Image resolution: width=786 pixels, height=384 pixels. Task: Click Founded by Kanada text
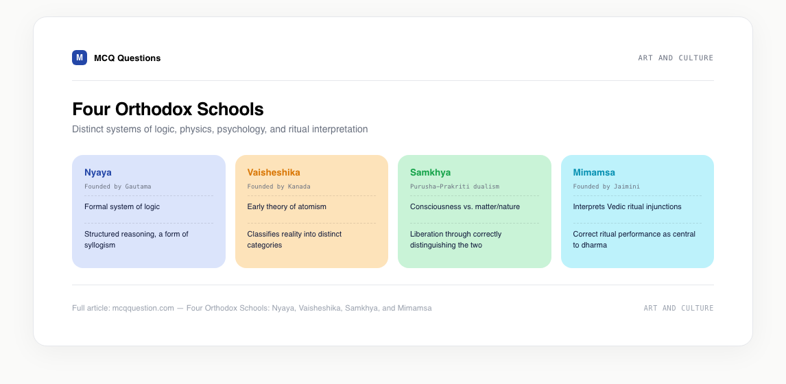(x=278, y=187)
